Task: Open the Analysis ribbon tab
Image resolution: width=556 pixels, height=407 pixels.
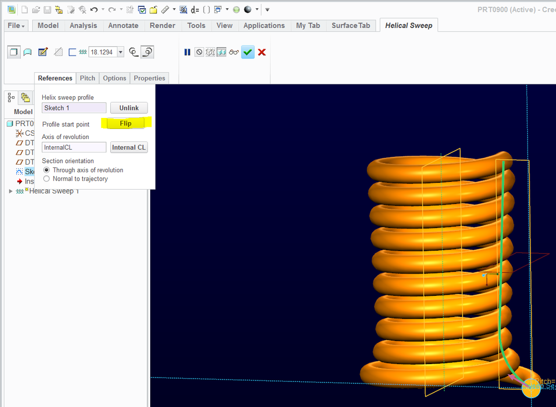Action: point(83,26)
